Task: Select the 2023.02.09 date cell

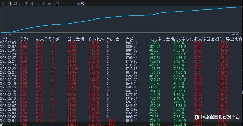Action: coord(8,102)
